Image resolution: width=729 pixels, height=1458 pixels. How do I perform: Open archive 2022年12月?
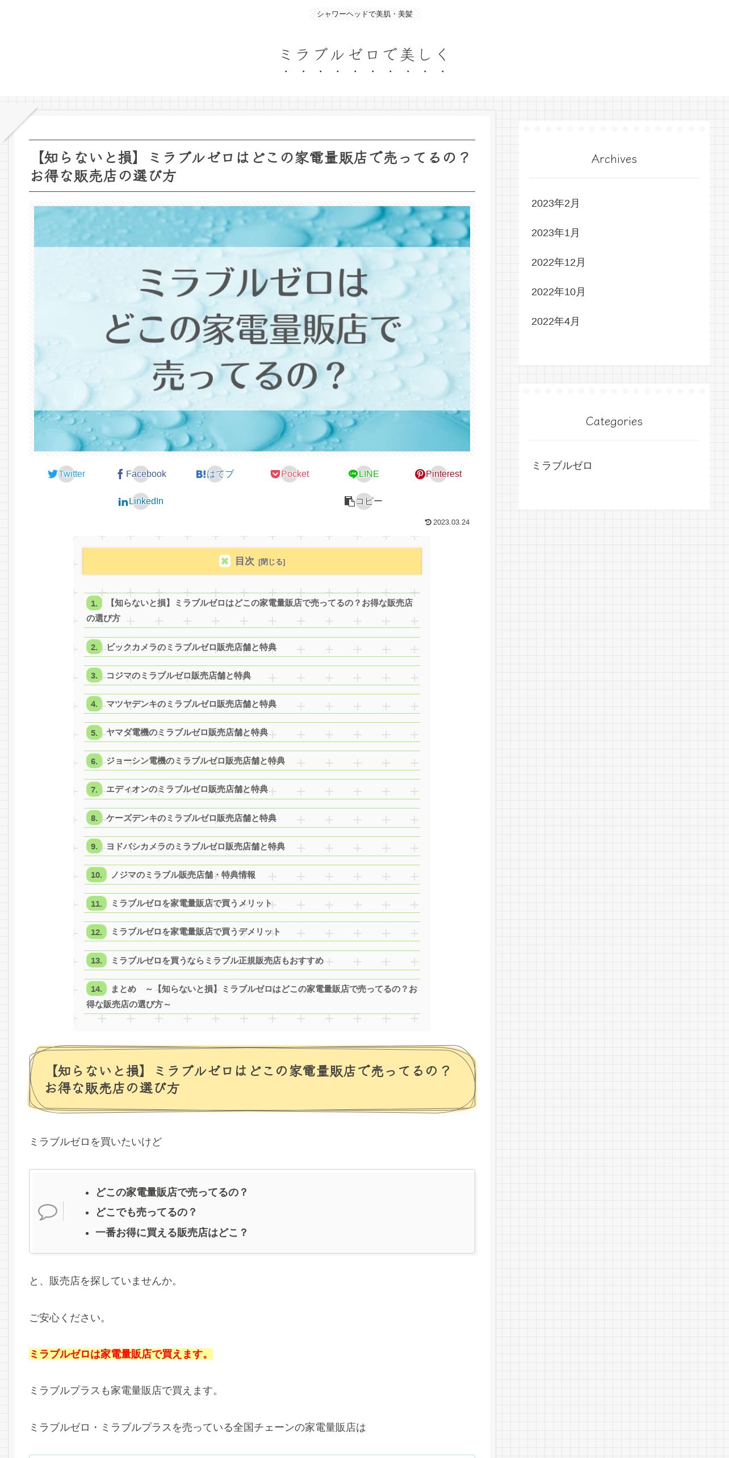click(x=558, y=262)
